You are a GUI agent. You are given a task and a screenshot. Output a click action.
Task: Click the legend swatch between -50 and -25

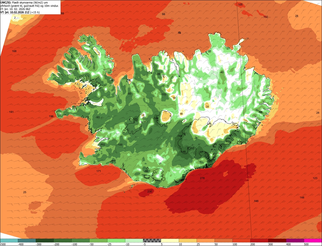click(x=98, y=240)
